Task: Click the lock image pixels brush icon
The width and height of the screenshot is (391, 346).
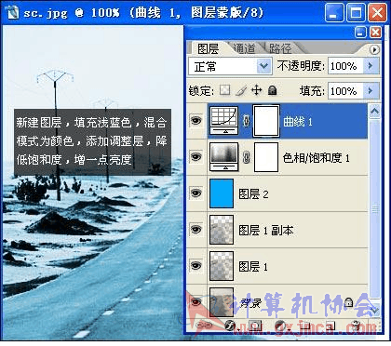Action: (x=241, y=90)
